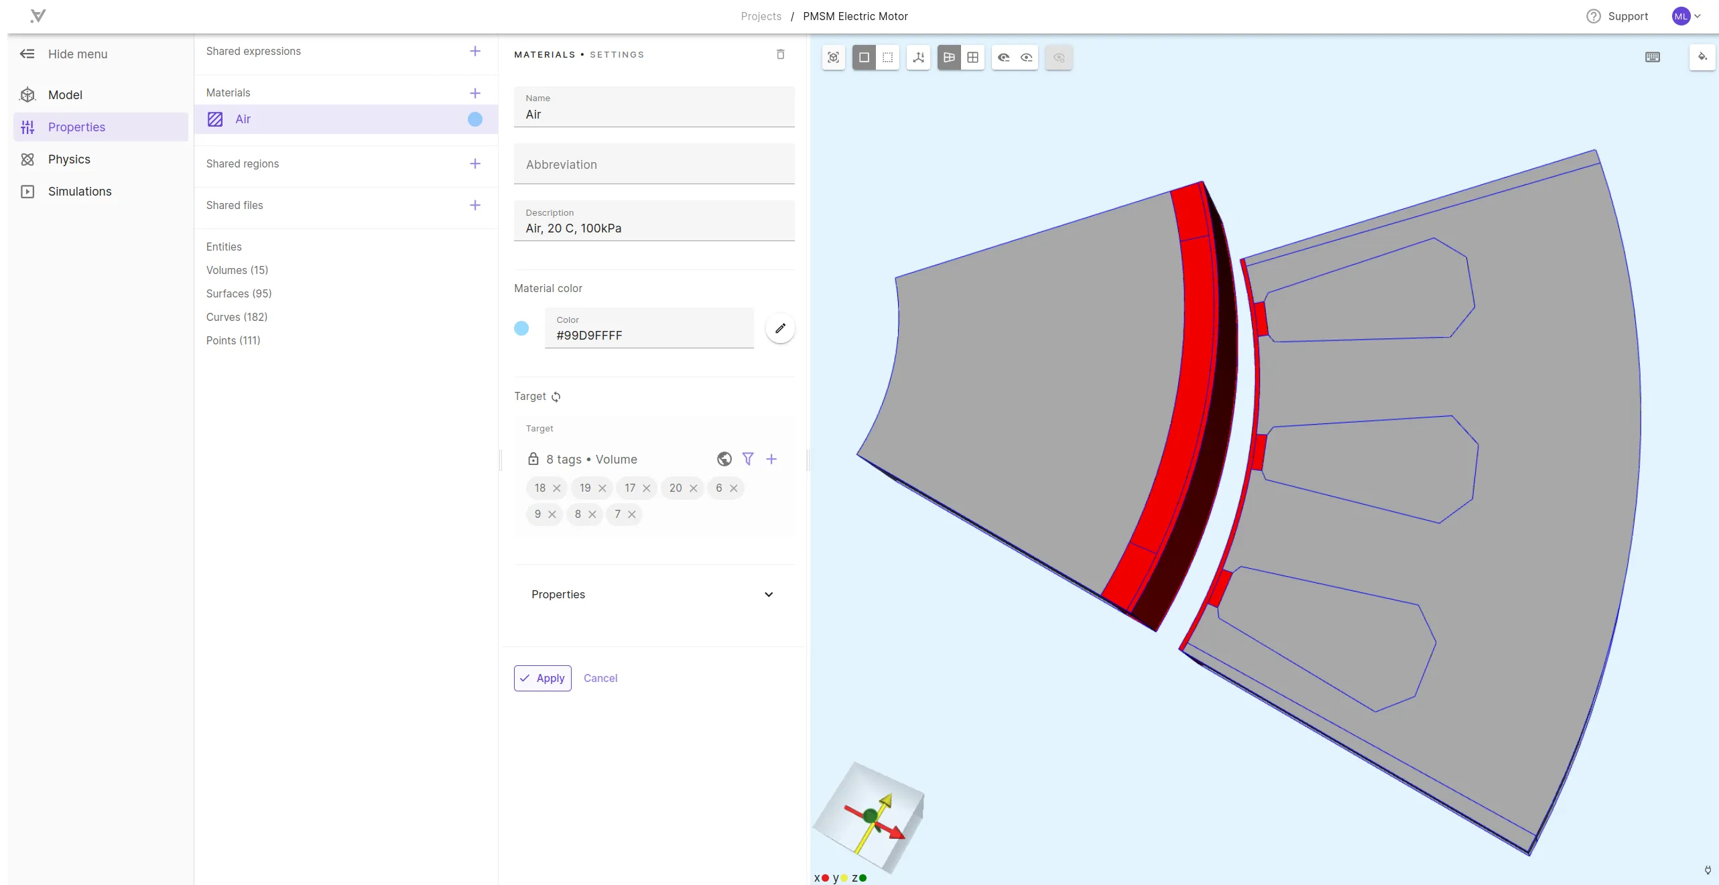Click the greyed-out reset visibility eye icon

tap(1059, 58)
